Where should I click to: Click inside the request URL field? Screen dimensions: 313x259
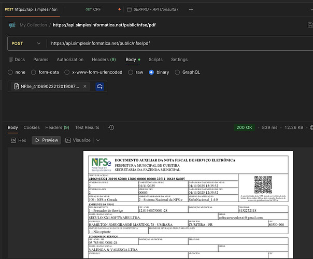coord(176,44)
